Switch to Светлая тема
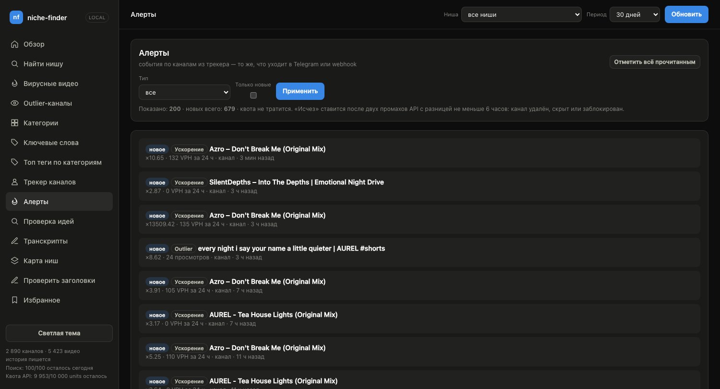The image size is (720, 389). (x=59, y=333)
